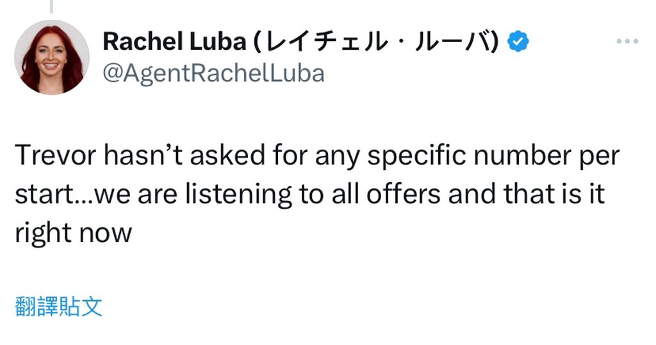
Task: Click the word "listening" in the tweet
Action: point(222,195)
